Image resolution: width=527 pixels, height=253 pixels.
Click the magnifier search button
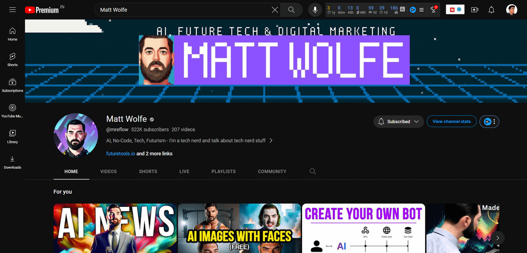click(292, 10)
